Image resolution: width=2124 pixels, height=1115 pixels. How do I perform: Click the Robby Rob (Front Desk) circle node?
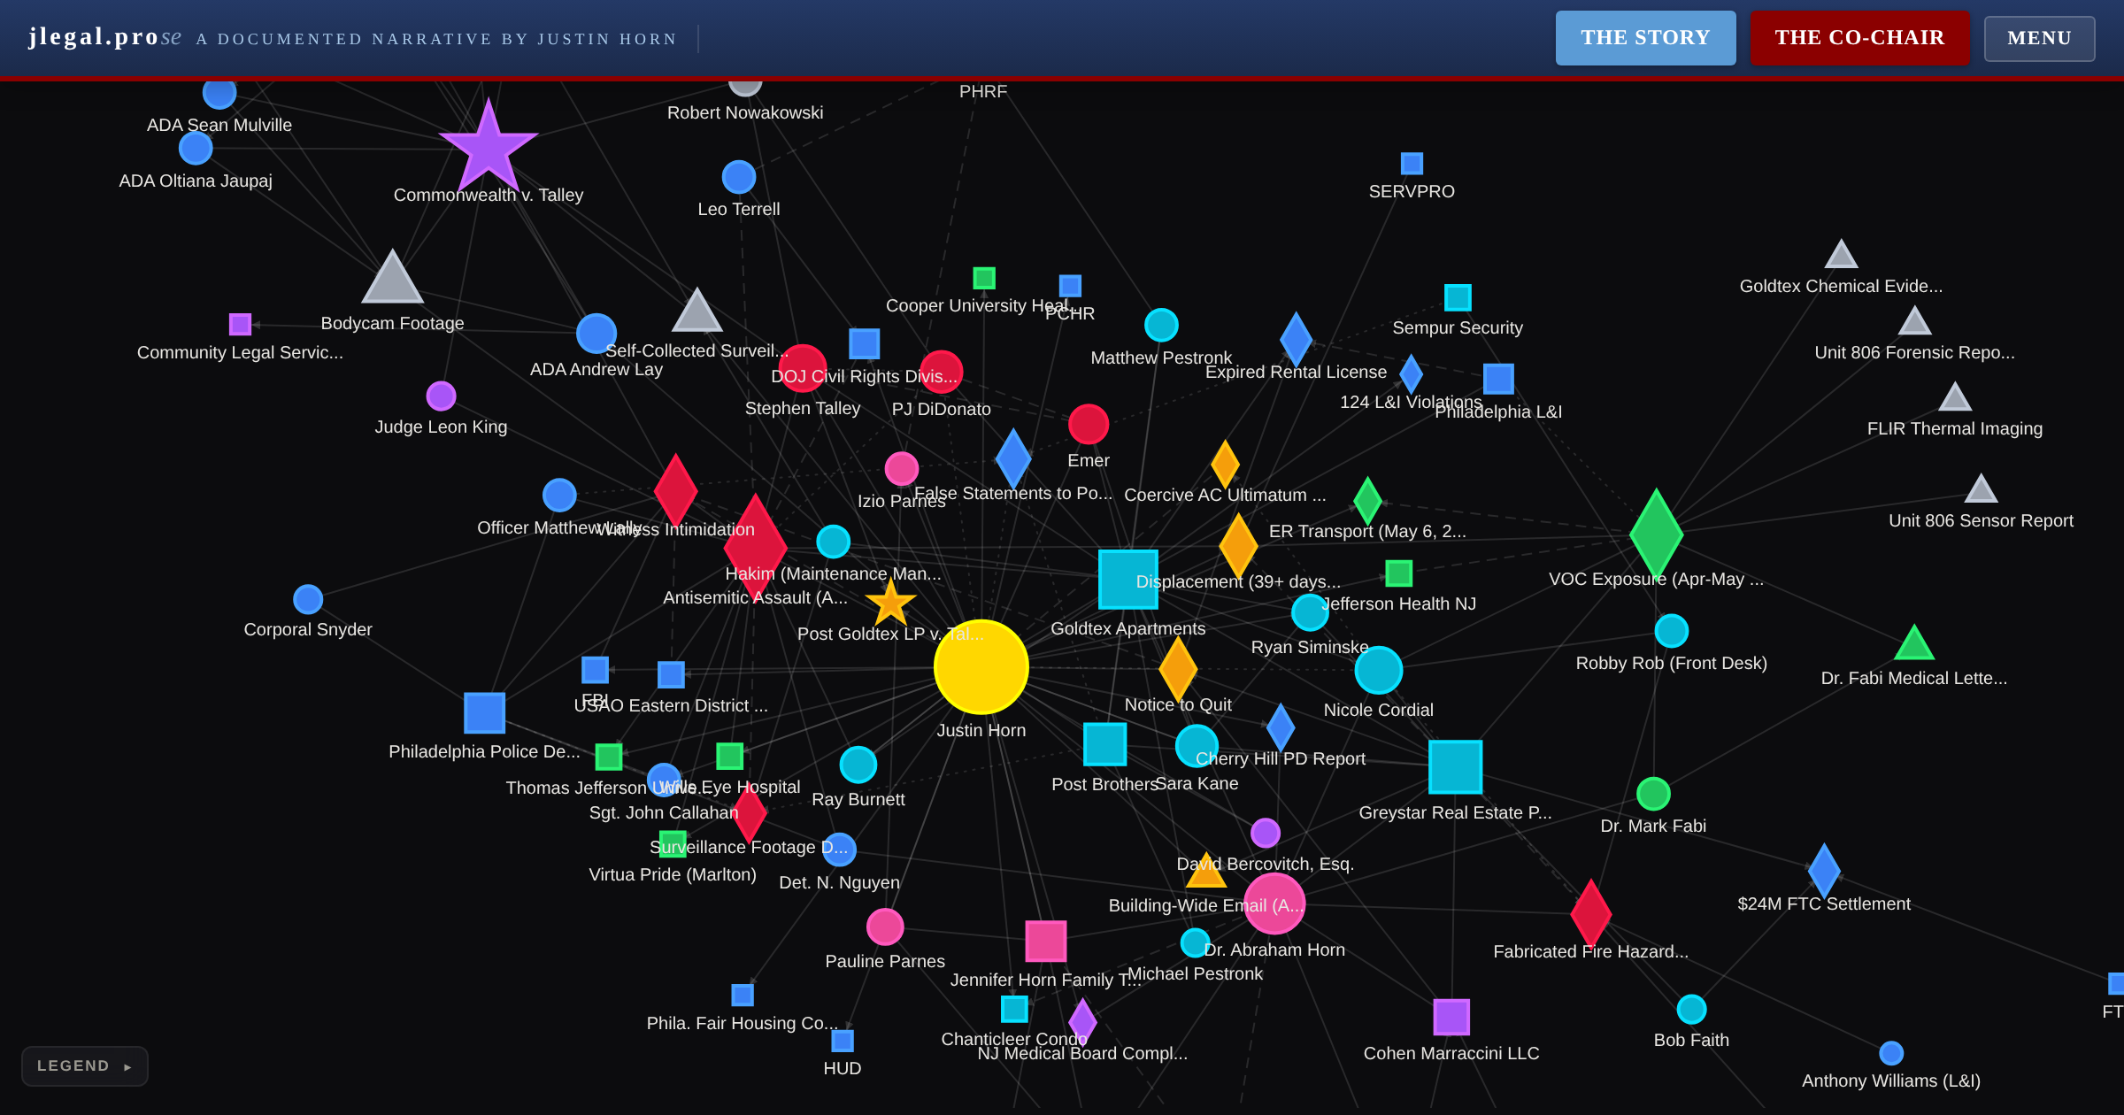pyautogui.click(x=1672, y=631)
